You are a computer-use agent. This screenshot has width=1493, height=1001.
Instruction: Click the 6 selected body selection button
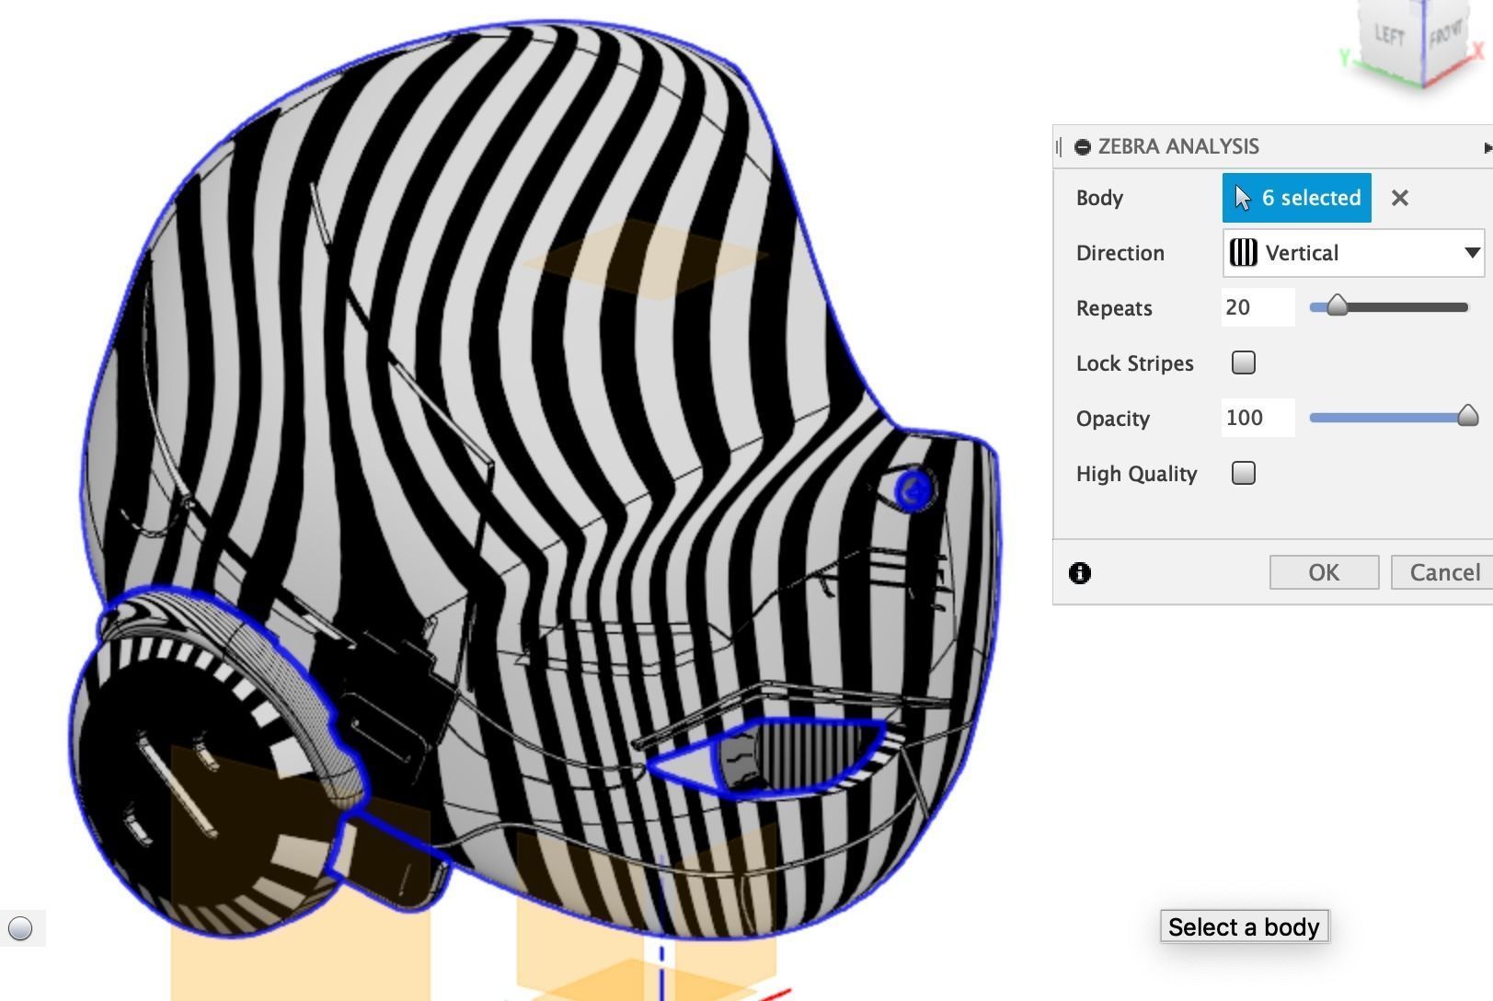click(1296, 198)
